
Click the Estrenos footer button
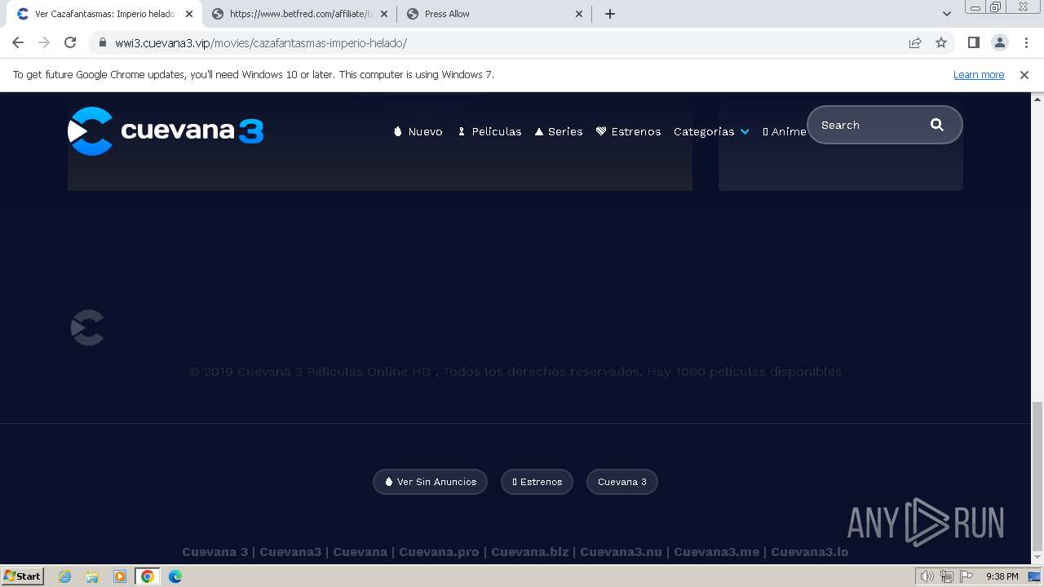(x=537, y=482)
